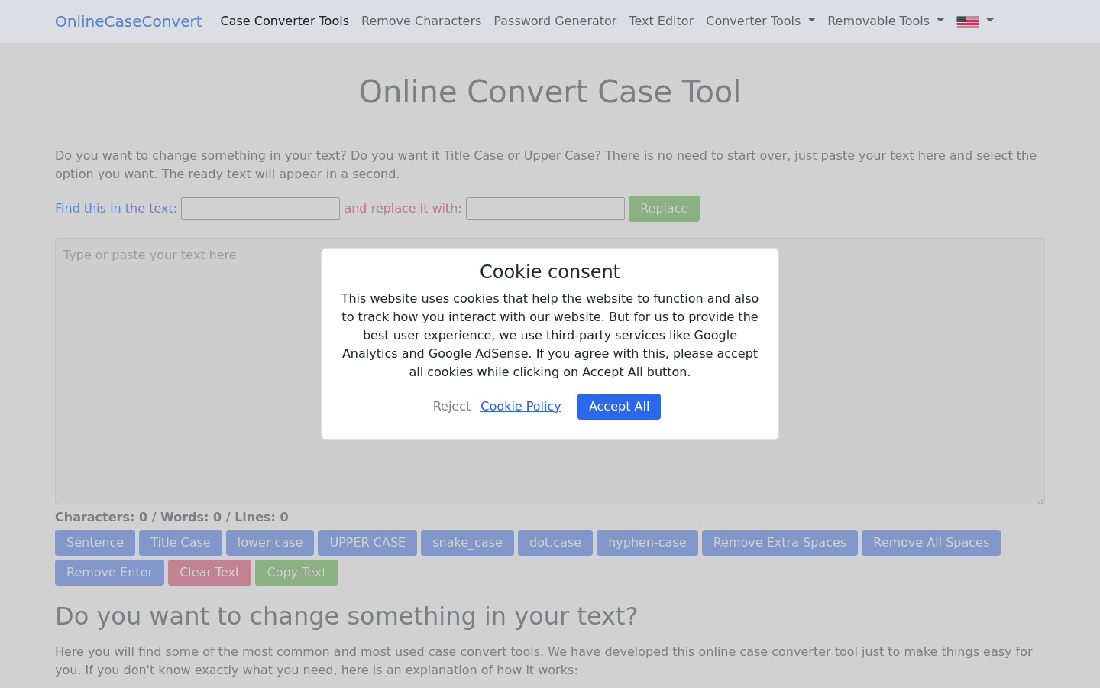Open the Remove Characters tool
1100x688 pixels.
click(421, 21)
